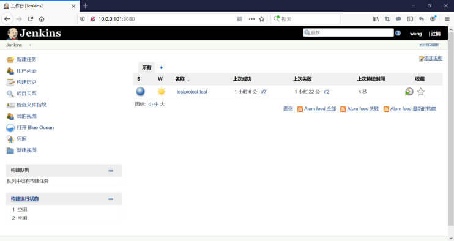The image size is (454, 241).
Task: Expand the Jenkins breadcrumb arrow
Action: tap(30, 45)
